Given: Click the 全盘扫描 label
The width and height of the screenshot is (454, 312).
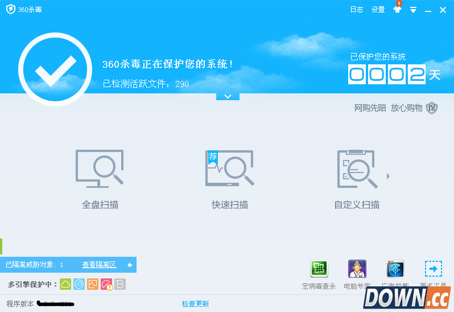Looking at the screenshot, I should pyautogui.click(x=100, y=205).
